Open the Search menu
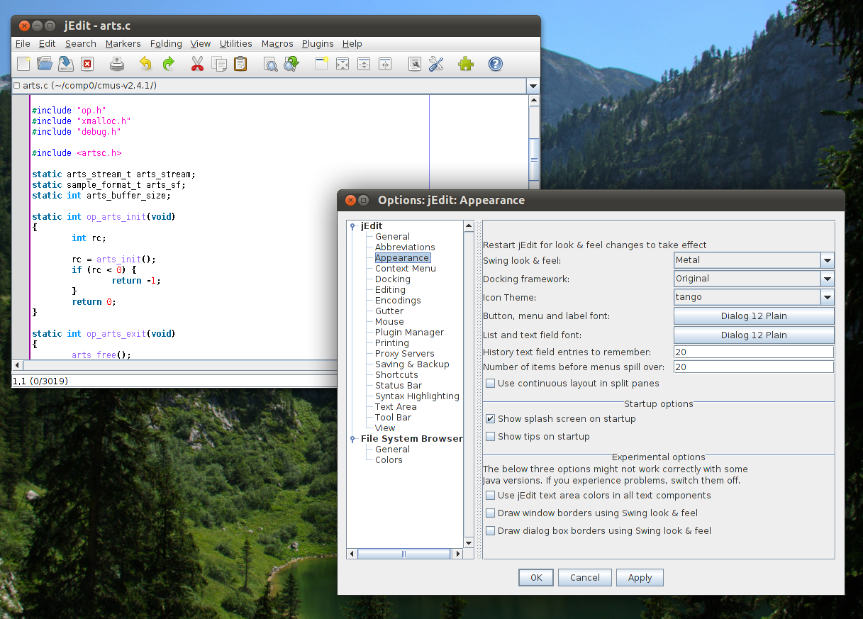This screenshot has height=619, width=863. 81,44
